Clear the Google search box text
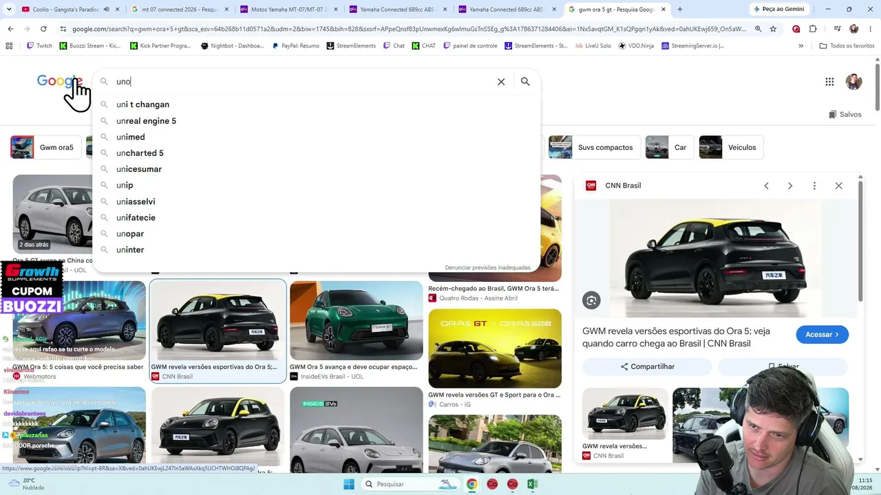The image size is (881, 495). (x=501, y=82)
